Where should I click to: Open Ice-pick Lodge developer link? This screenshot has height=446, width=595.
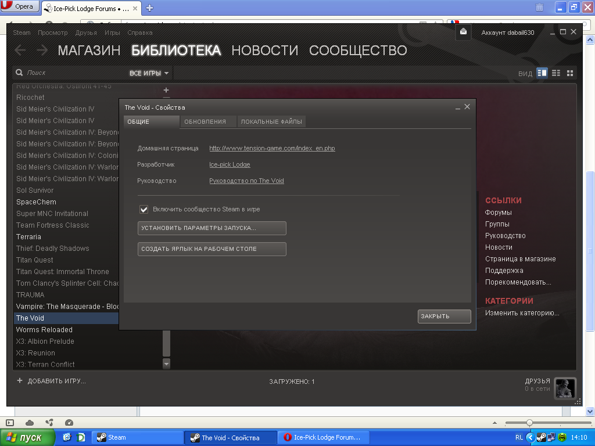230,164
